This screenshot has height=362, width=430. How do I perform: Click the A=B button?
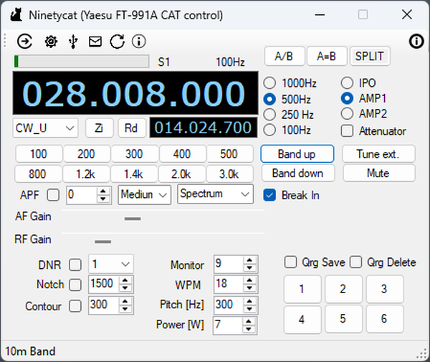click(x=327, y=56)
